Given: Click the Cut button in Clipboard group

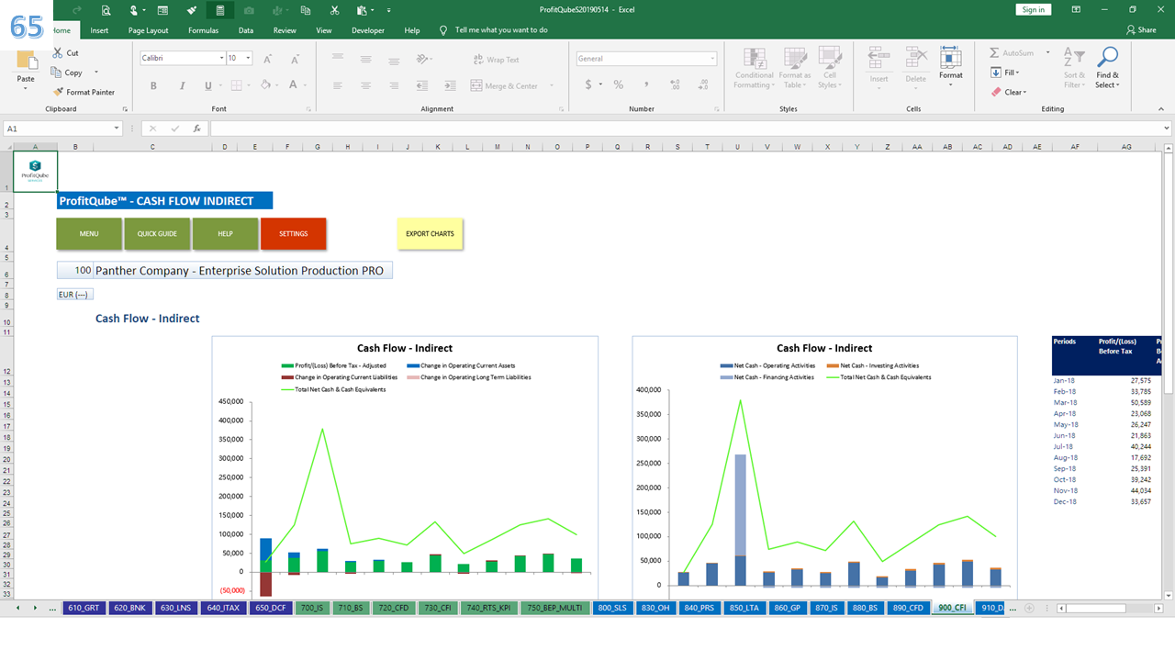Looking at the screenshot, I should pos(65,53).
